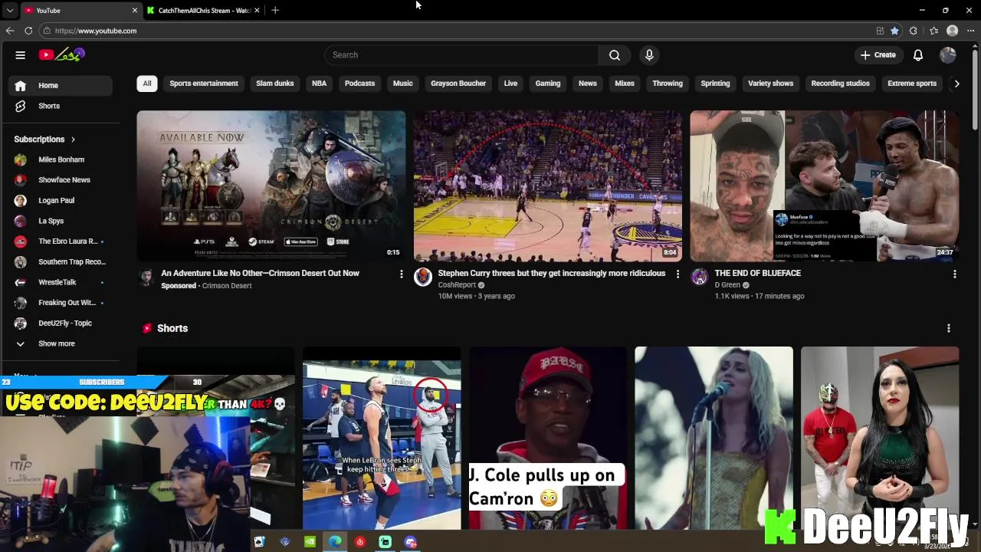This screenshot has height=552, width=981.
Task: Click the CoshReport channel name
Action: point(457,285)
